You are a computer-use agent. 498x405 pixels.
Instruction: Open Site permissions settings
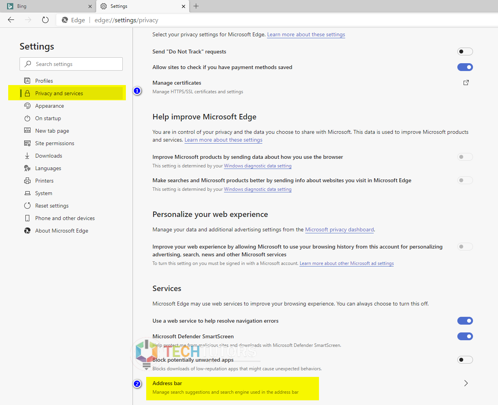[x=71, y=143]
